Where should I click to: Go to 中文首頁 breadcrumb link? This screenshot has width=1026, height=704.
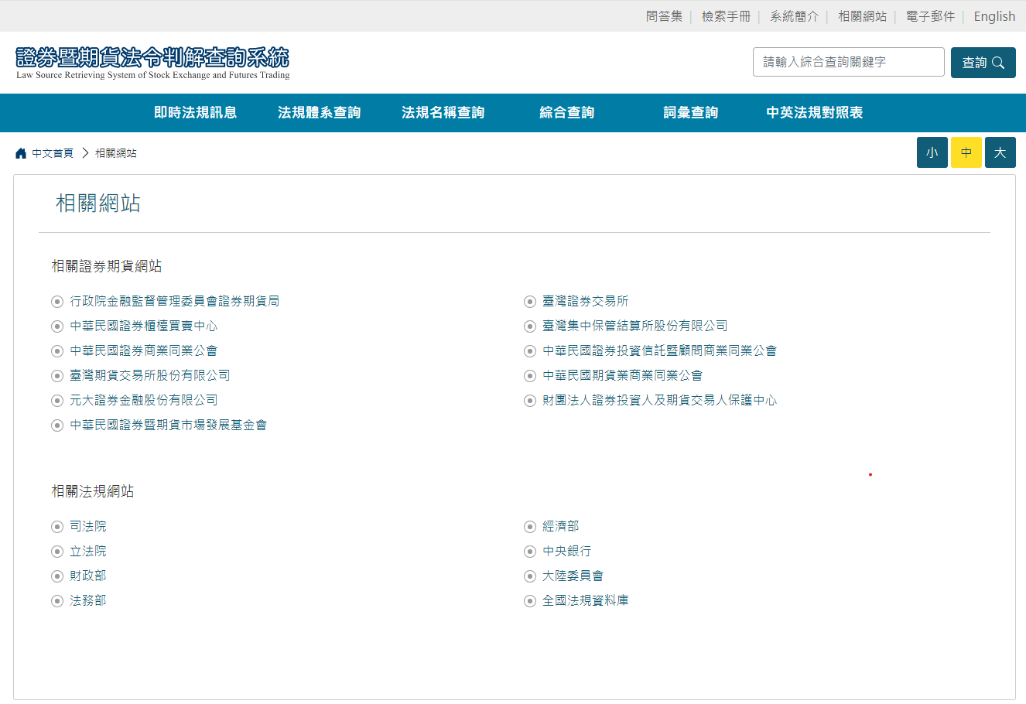[x=53, y=153]
